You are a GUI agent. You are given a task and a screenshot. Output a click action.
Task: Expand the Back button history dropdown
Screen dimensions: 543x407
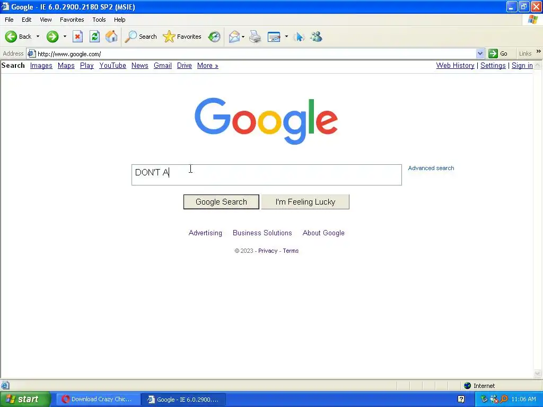(38, 37)
